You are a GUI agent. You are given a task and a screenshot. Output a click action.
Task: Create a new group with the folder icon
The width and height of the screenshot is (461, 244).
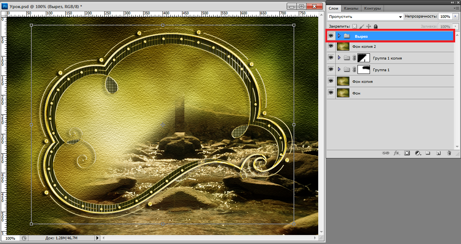(428, 153)
